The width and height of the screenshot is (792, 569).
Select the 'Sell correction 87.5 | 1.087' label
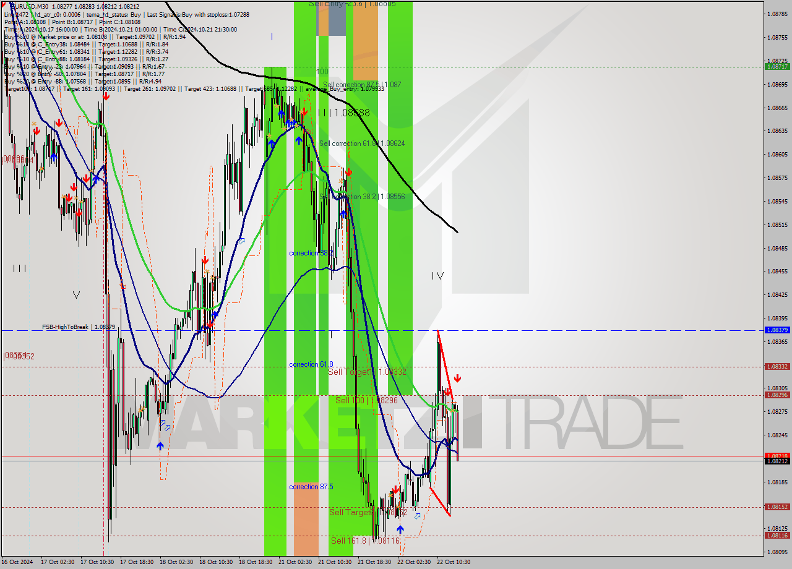362,84
